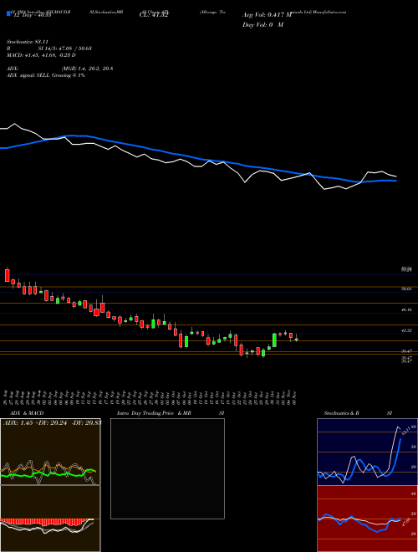Click 'ADX: 1.45 +DY: 20.24 -DY: 20.83' readout

coord(52,422)
